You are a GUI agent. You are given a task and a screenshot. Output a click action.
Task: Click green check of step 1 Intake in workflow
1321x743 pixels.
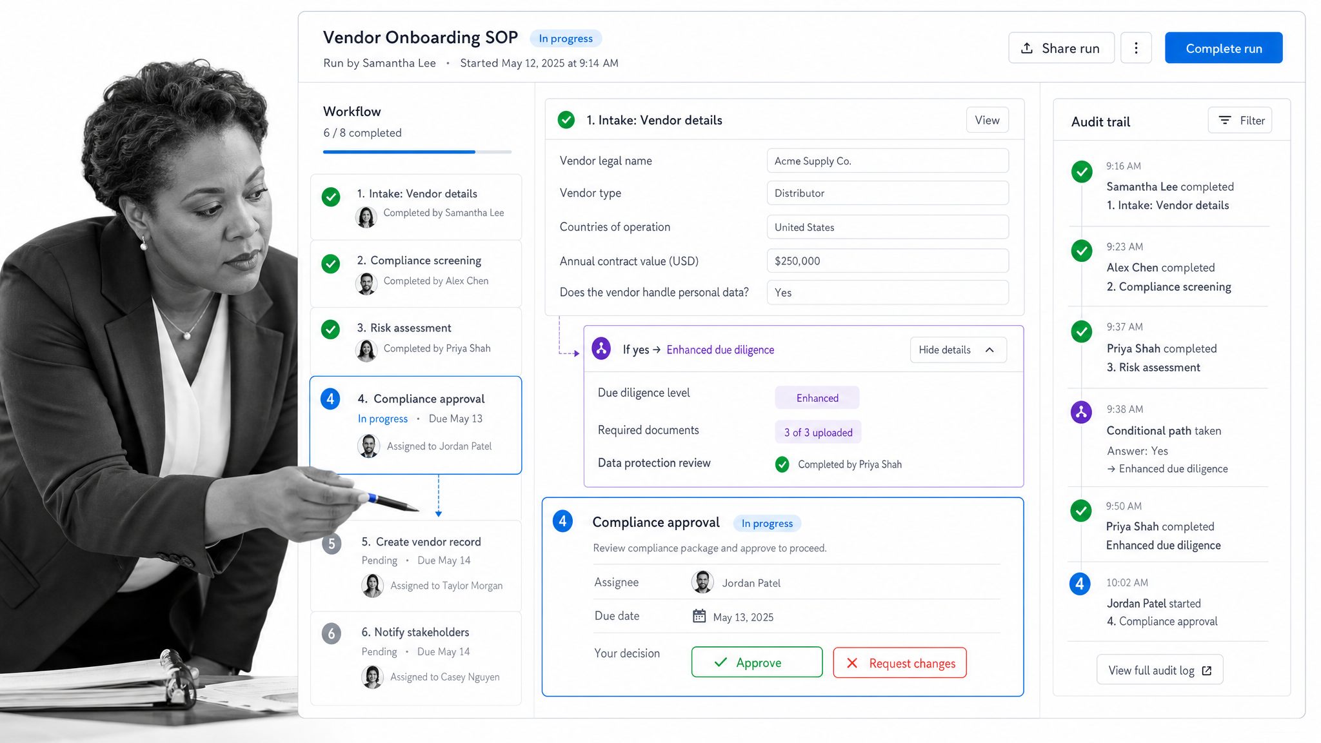(331, 197)
